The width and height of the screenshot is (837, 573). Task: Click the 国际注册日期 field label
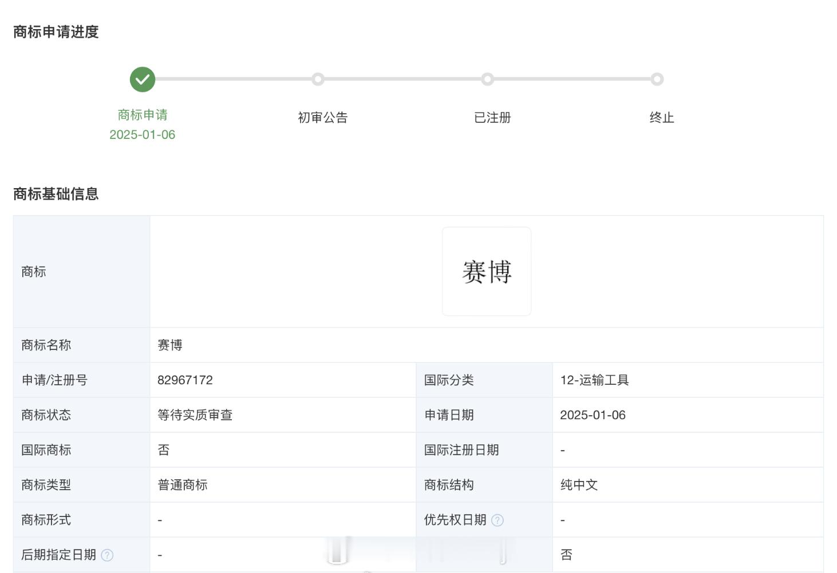coord(461,450)
